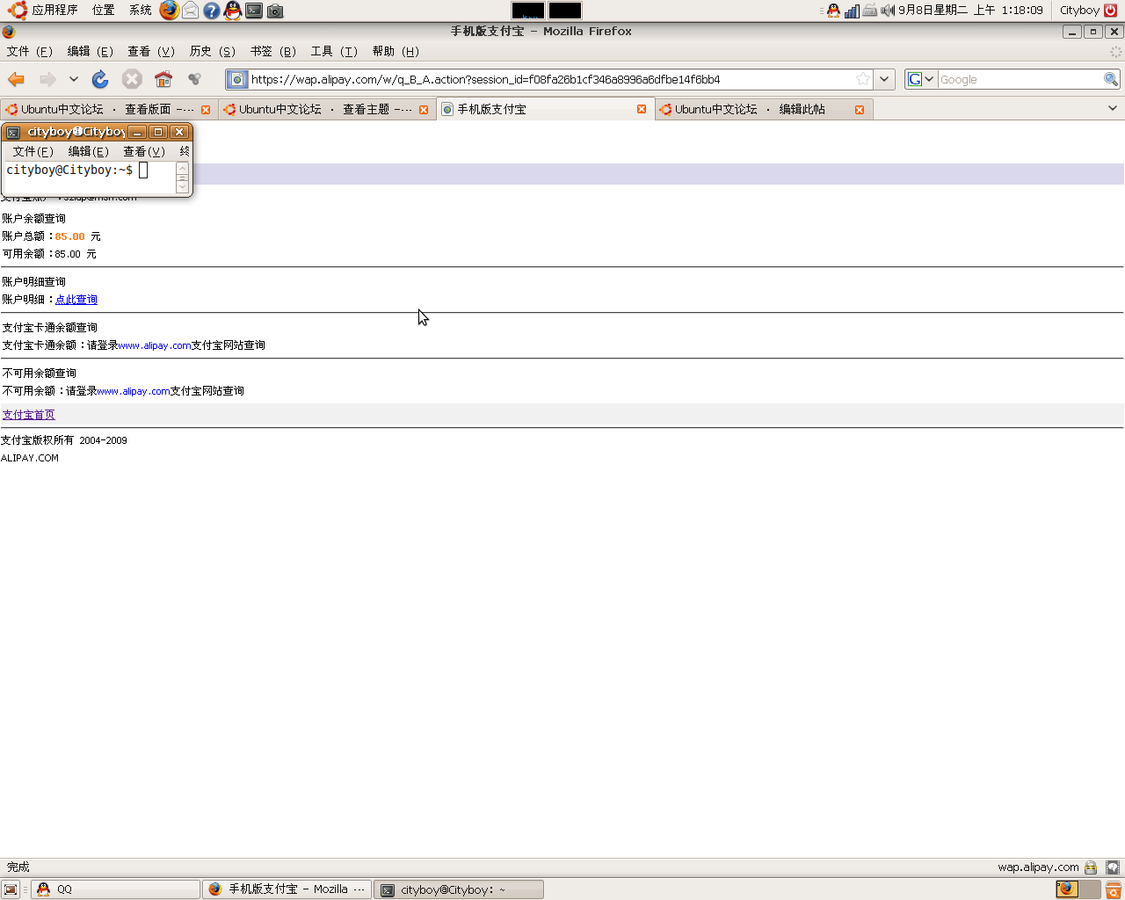Open the 应用程序 panel menu

click(x=44, y=11)
